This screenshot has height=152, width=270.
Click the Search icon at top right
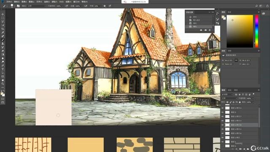[x=256, y=6]
